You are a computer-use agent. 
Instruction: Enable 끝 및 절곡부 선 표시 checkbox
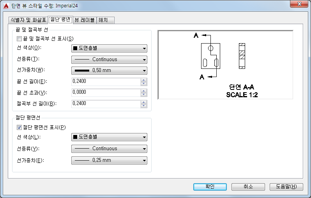pos(19,39)
